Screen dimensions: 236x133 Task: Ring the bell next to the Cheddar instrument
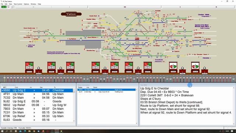(183, 70)
